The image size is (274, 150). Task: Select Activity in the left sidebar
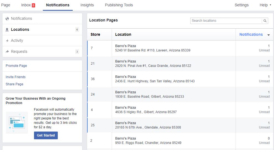click(42, 40)
